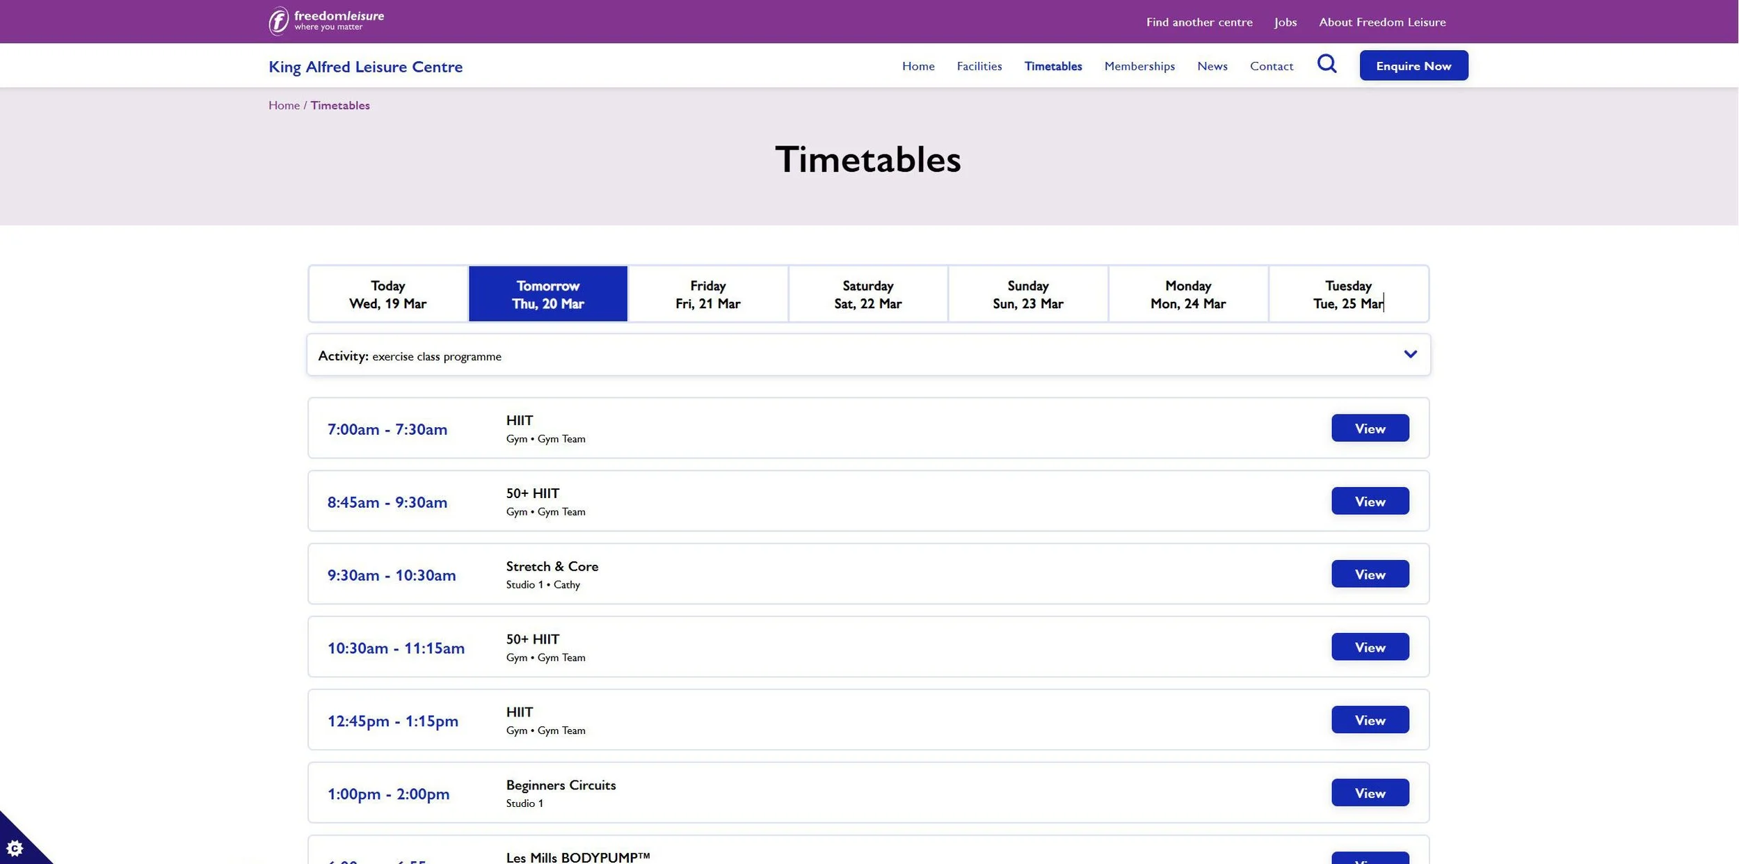Choose the Sunday, 23 Mar tab
Image resolution: width=1739 pixels, height=864 pixels.
pos(1027,294)
